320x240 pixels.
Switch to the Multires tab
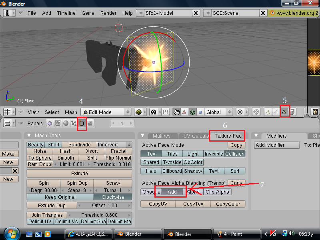point(162,136)
